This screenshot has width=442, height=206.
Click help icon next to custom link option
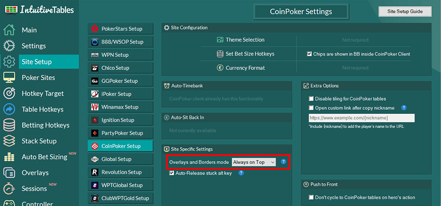(x=404, y=108)
